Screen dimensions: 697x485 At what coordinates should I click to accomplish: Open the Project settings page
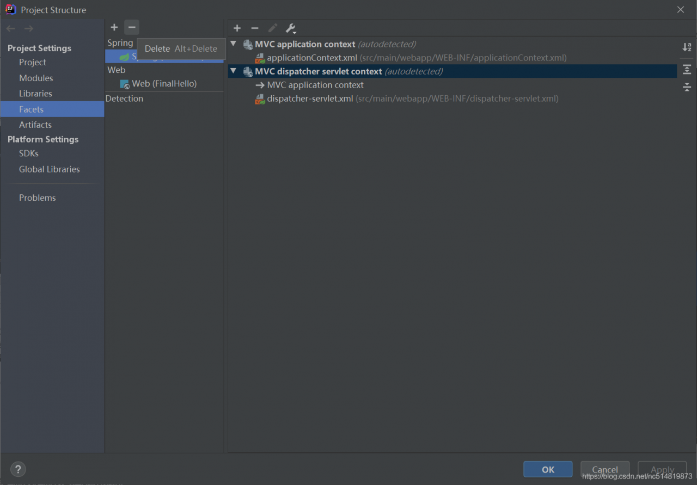33,62
